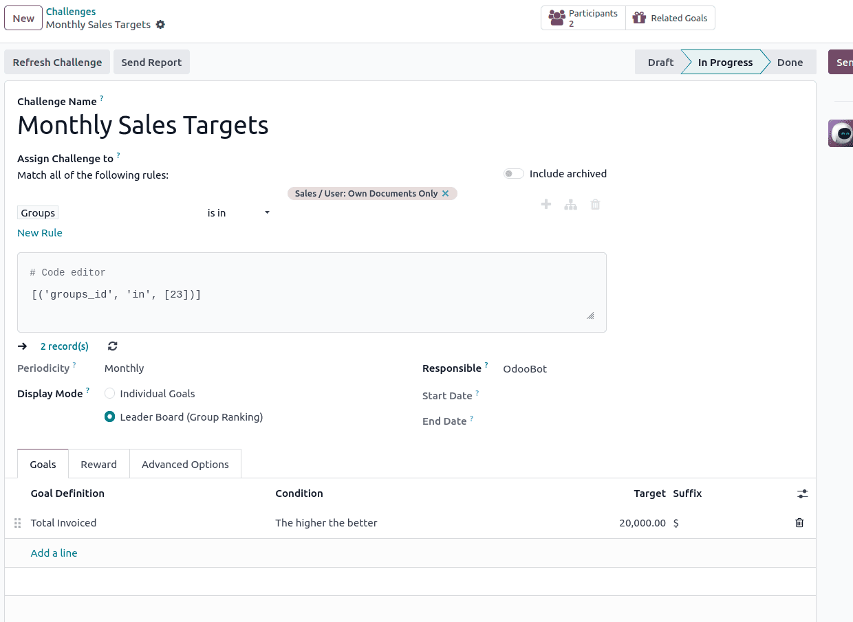Select Leader Board (Group Ranking) mode

[x=109, y=416]
